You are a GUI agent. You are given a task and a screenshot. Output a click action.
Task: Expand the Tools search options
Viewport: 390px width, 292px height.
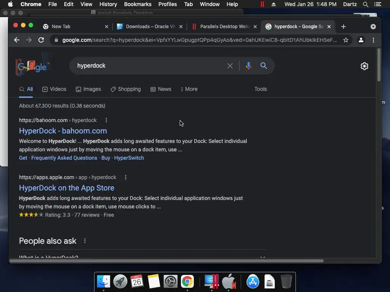261,89
